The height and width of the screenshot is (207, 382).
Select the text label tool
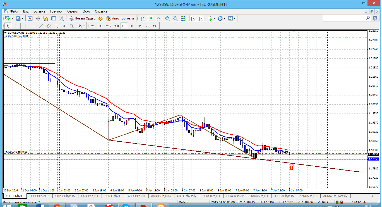pyautogui.click(x=64, y=26)
